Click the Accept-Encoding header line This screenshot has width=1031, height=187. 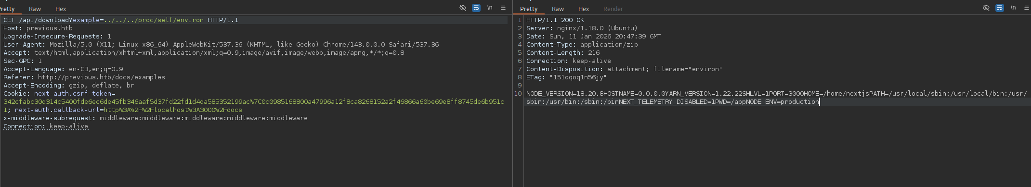69,86
